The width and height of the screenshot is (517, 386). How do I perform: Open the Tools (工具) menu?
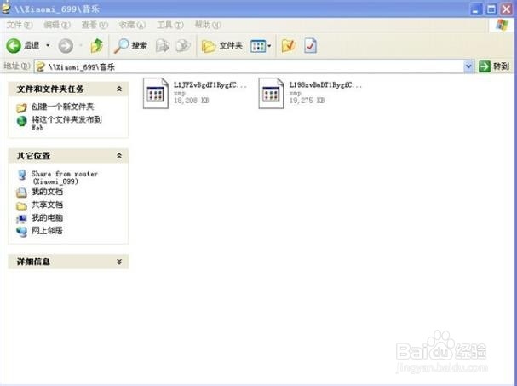(x=169, y=25)
